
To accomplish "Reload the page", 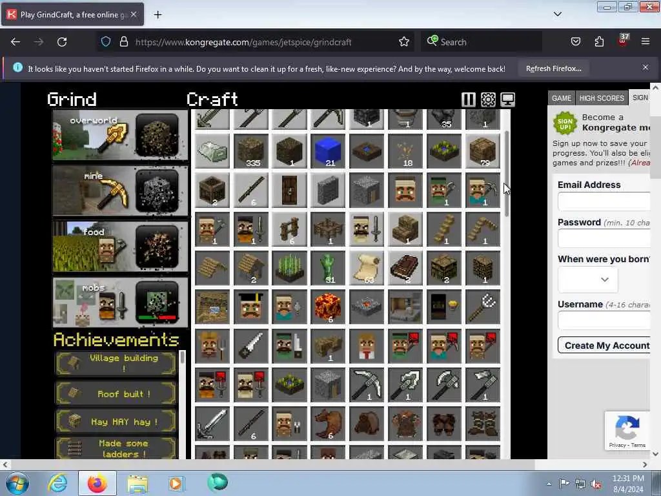I will click(62, 42).
